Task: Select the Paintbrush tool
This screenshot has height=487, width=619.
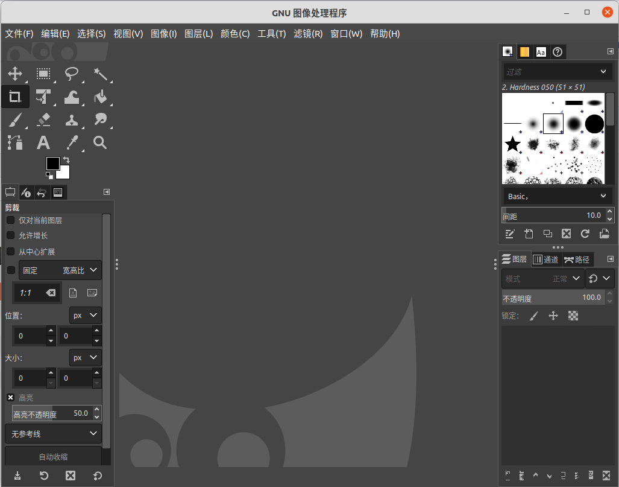Action: tap(15, 119)
